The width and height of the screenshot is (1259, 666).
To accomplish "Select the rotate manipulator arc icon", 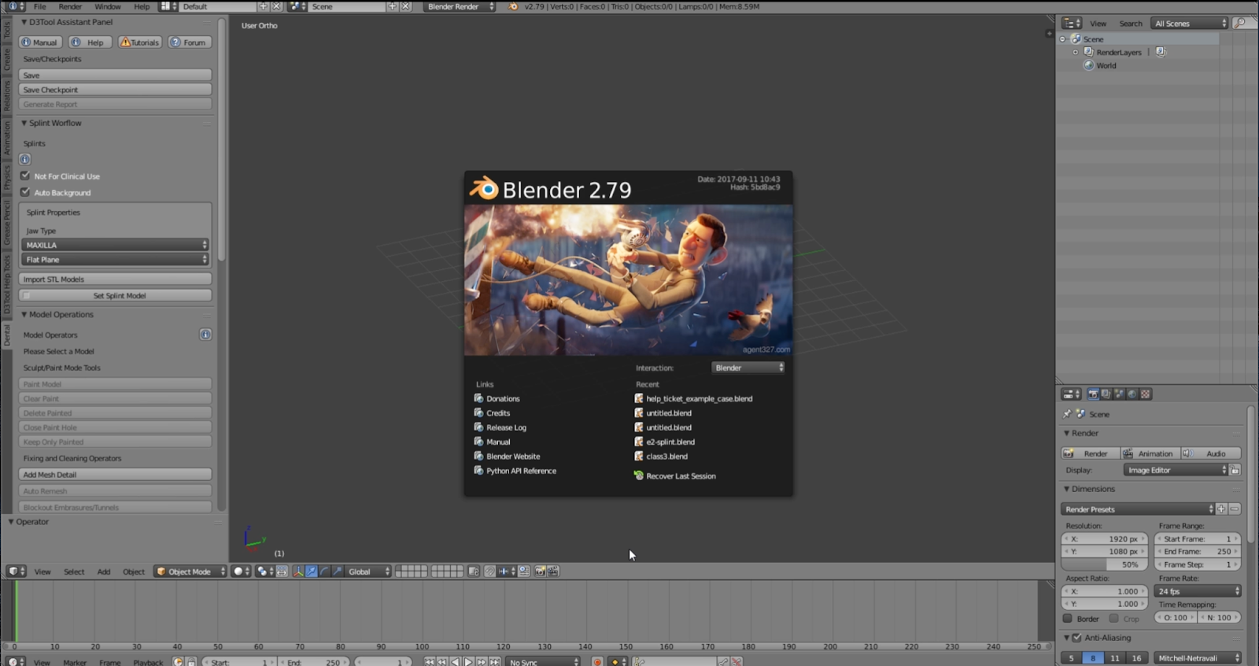I will click(324, 572).
